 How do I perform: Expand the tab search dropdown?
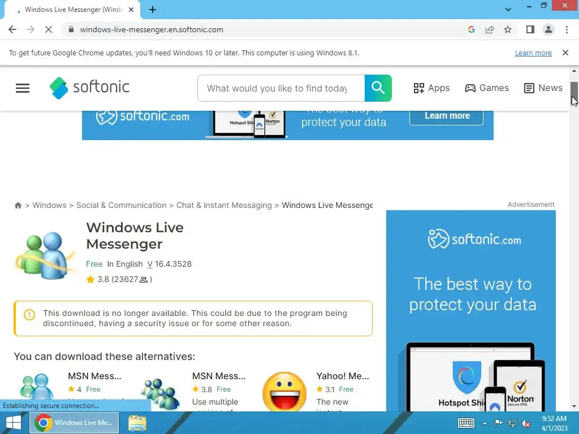point(508,10)
